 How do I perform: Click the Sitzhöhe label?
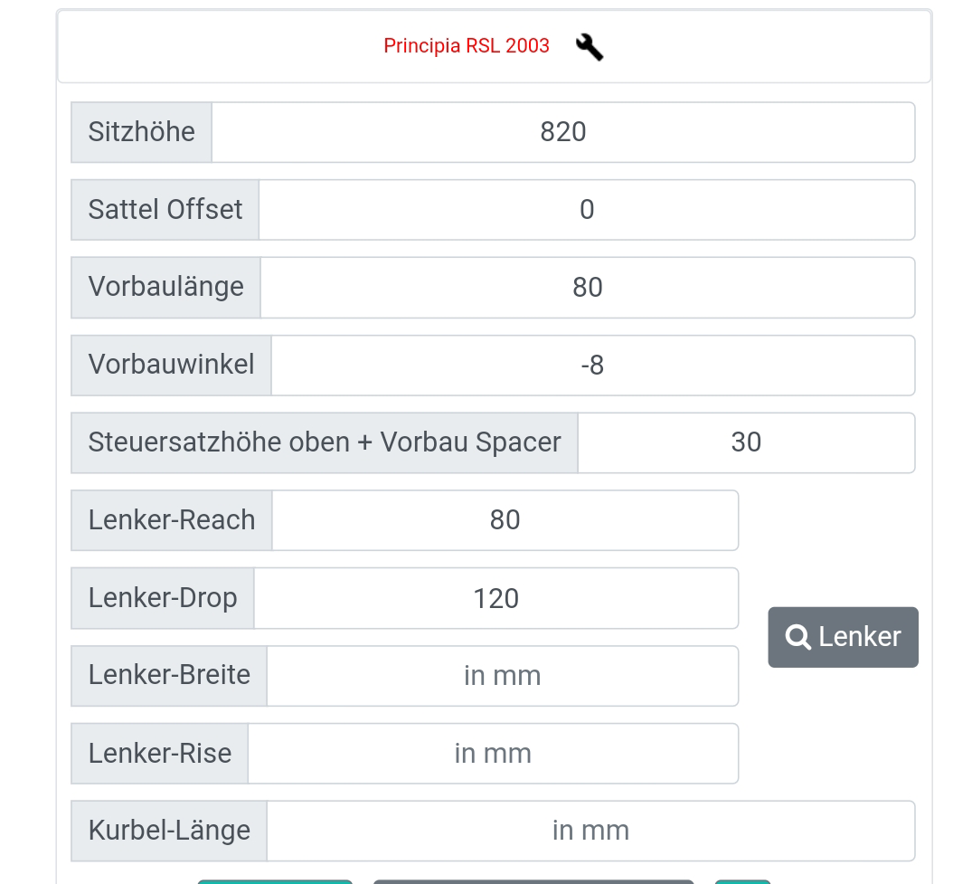click(142, 132)
